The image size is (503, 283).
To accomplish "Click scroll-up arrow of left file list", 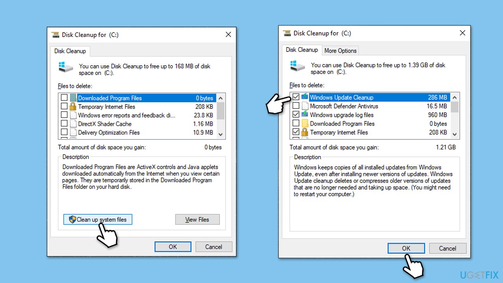I will click(x=220, y=98).
